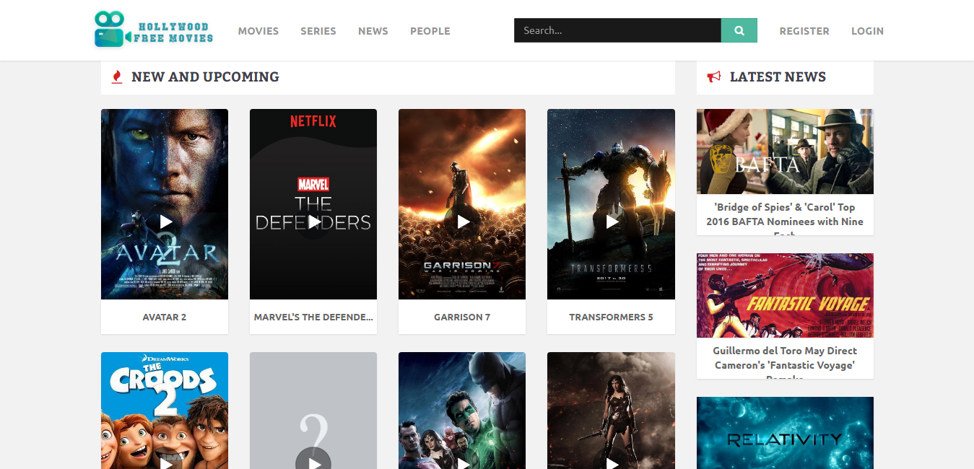Play the Transformers 5 trailer
The image size is (974, 469).
[612, 222]
